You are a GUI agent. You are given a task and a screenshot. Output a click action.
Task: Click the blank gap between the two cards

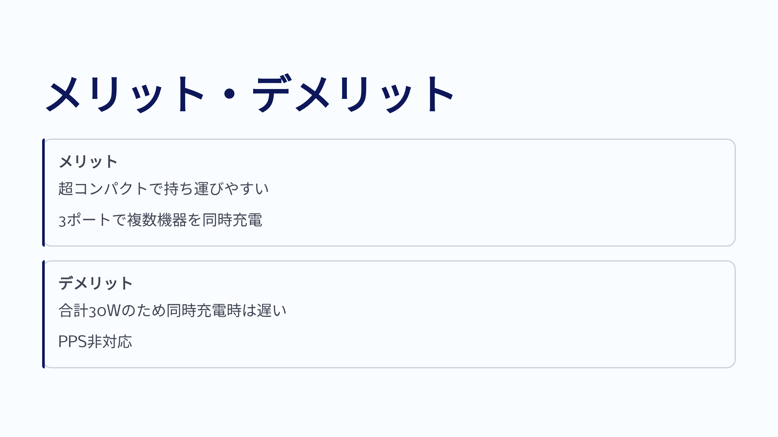pyautogui.click(x=389, y=253)
